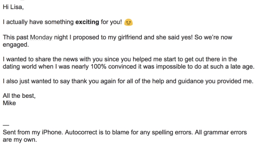257x149 pixels.
Task: Click the smiley face emoji
Action: point(128,22)
